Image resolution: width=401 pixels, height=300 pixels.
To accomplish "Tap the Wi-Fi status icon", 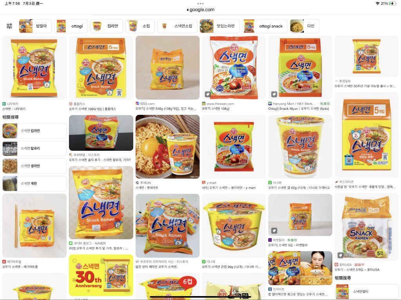I will click(x=378, y=3).
